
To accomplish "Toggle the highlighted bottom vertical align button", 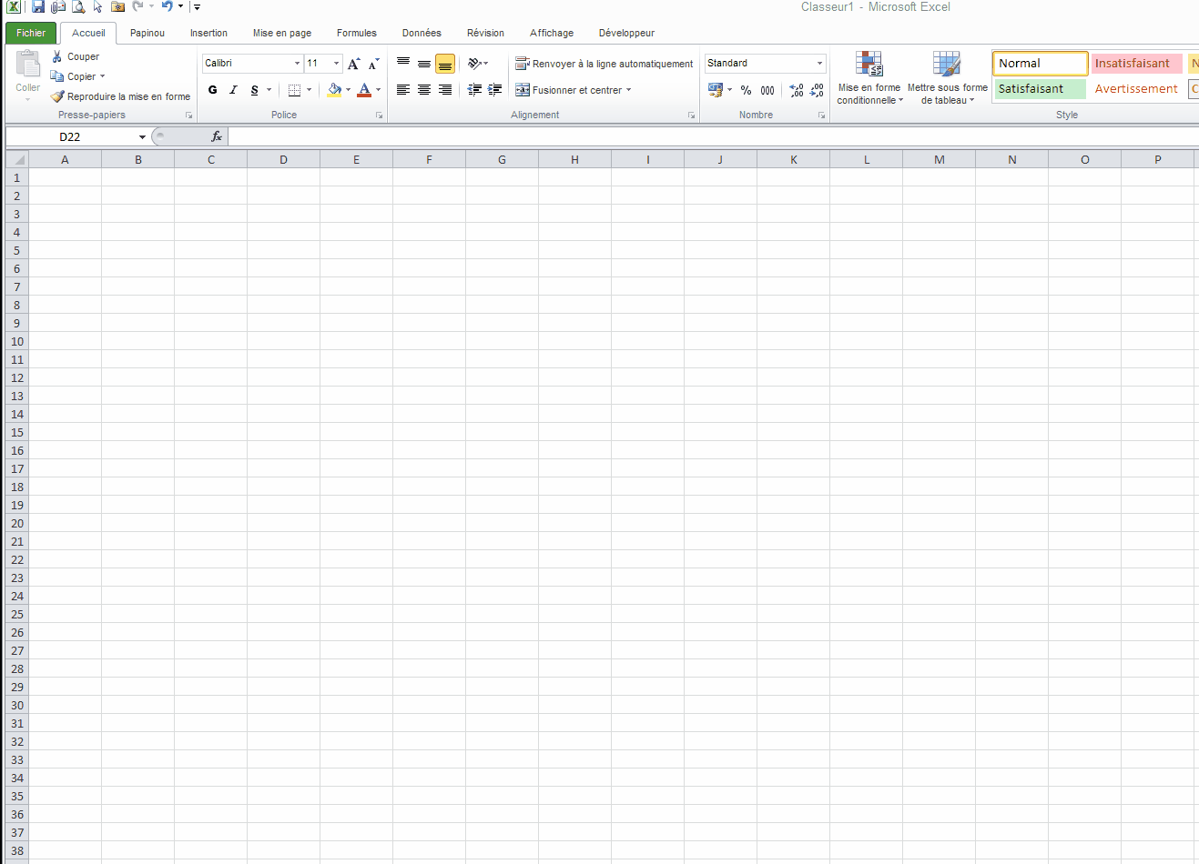I will 444,64.
